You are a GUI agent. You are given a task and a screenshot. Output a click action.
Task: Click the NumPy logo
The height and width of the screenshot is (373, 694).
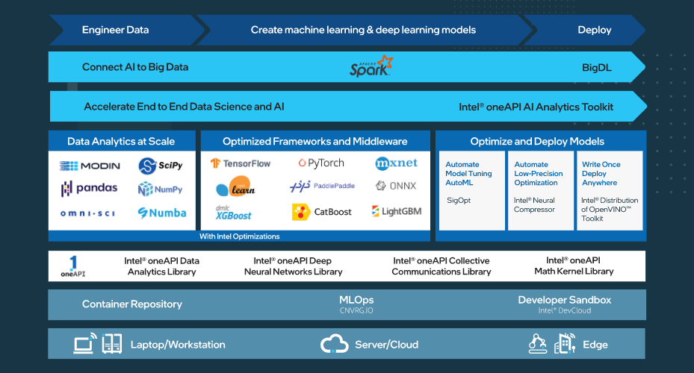pos(160,189)
